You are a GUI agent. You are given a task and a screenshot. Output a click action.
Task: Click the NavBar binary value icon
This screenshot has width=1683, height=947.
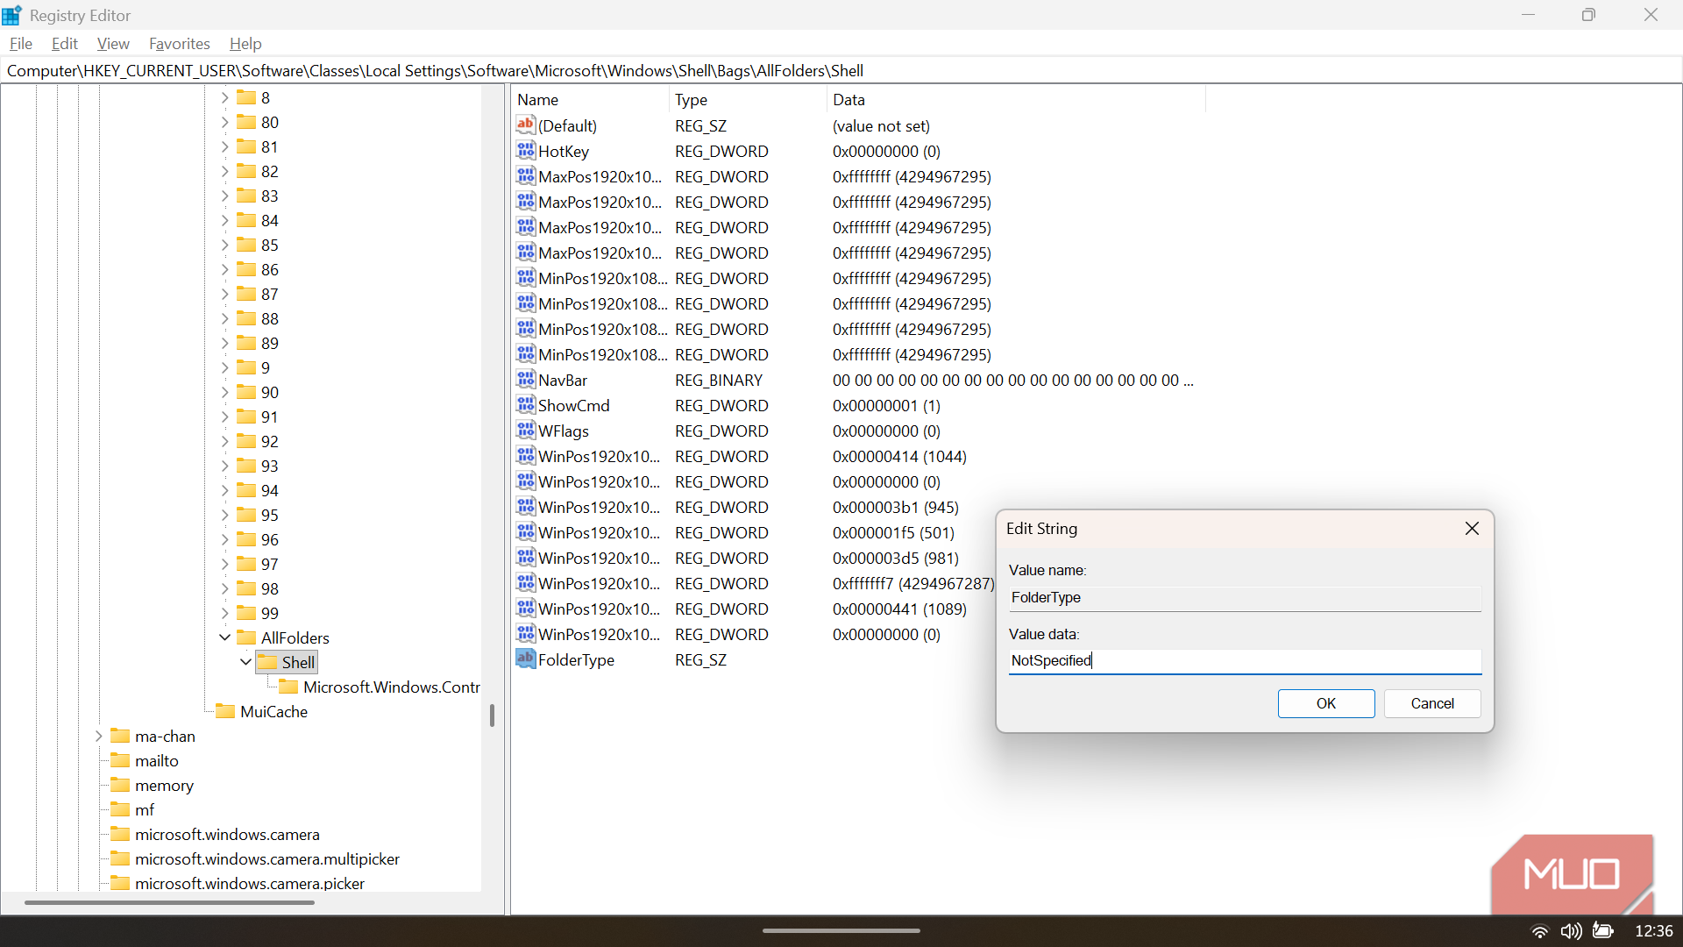(x=526, y=380)
